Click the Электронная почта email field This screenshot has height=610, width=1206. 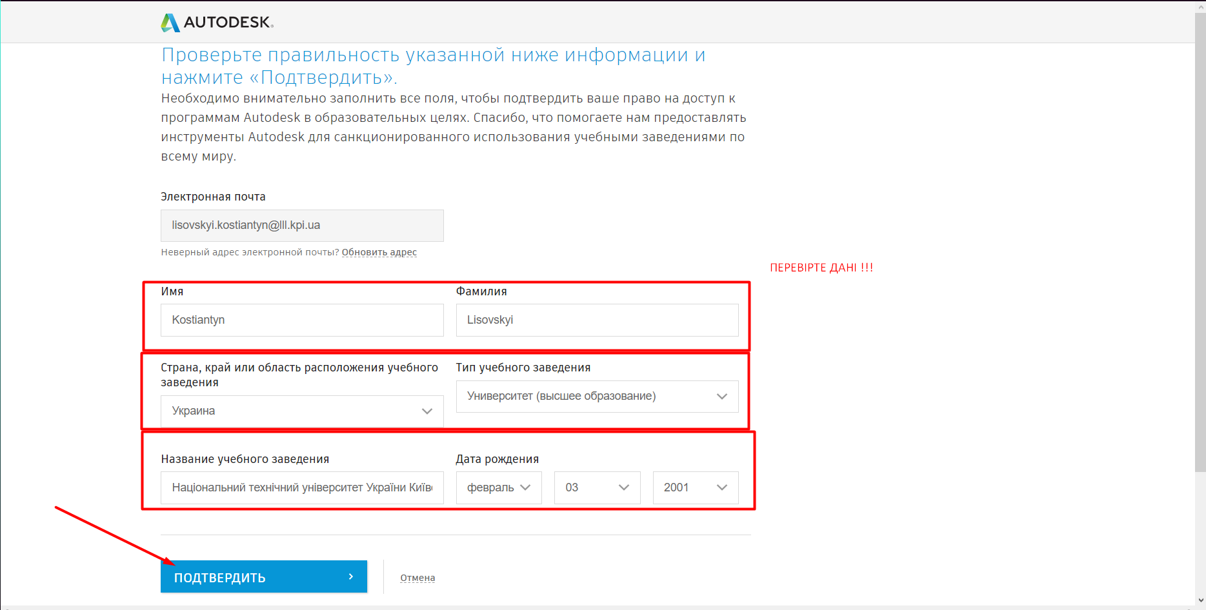pyautogui.click(x=302, y=226)
